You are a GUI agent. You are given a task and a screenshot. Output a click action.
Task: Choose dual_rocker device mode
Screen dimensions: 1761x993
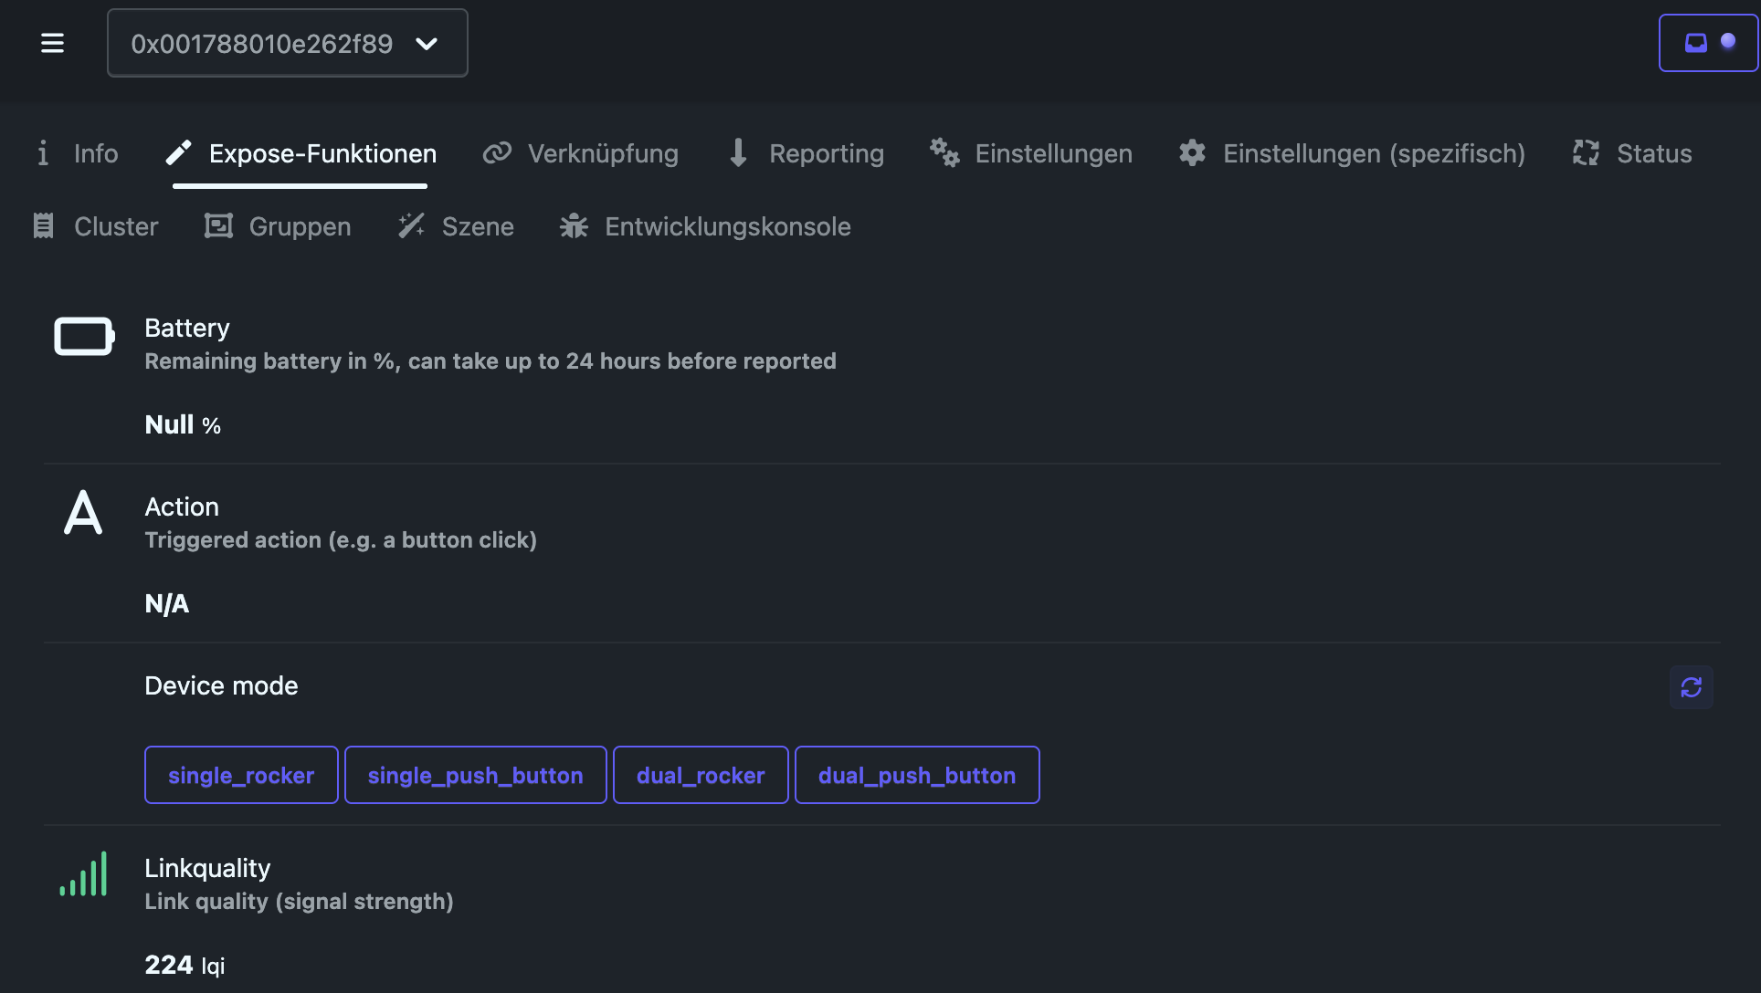coord(701,775)
